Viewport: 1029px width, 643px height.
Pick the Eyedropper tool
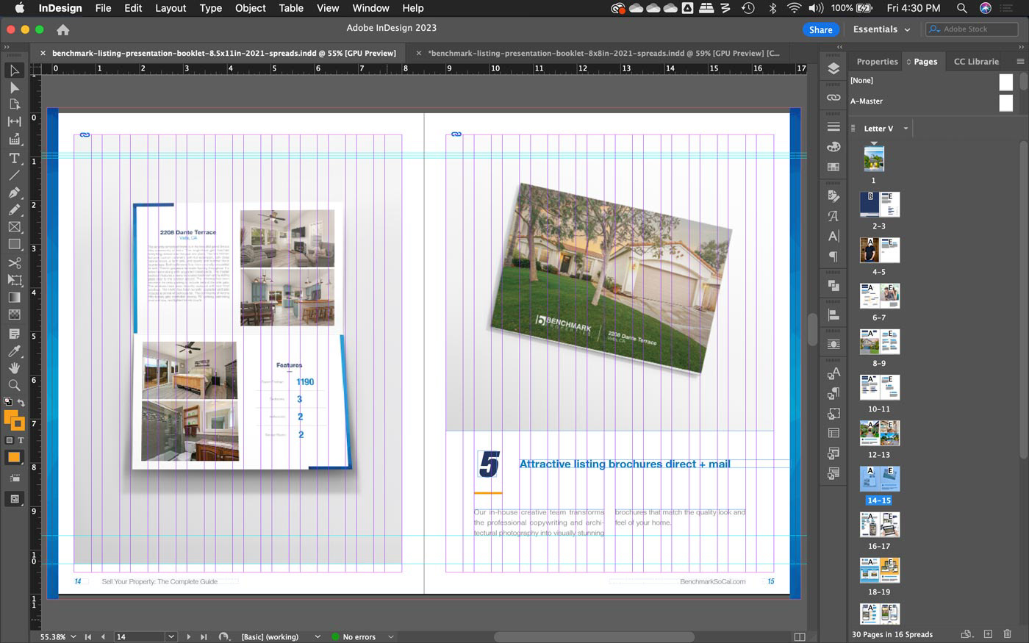(x=14, y=351)
